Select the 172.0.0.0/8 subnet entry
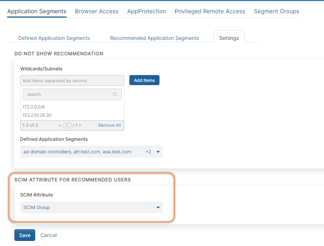 click(33, 107)
